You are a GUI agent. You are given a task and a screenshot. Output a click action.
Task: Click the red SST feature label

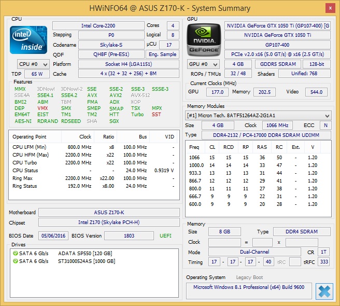(157, 115)
